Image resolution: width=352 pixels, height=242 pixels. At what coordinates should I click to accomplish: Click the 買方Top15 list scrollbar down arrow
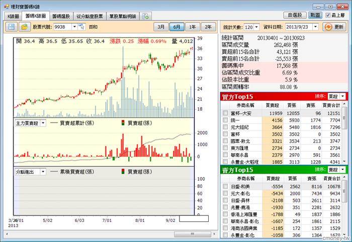[344, 161]
